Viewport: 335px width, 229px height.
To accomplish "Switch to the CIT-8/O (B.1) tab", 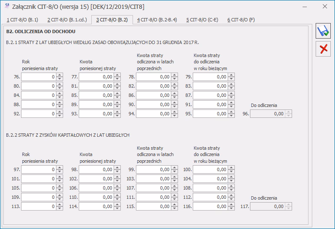I will 23,20.
